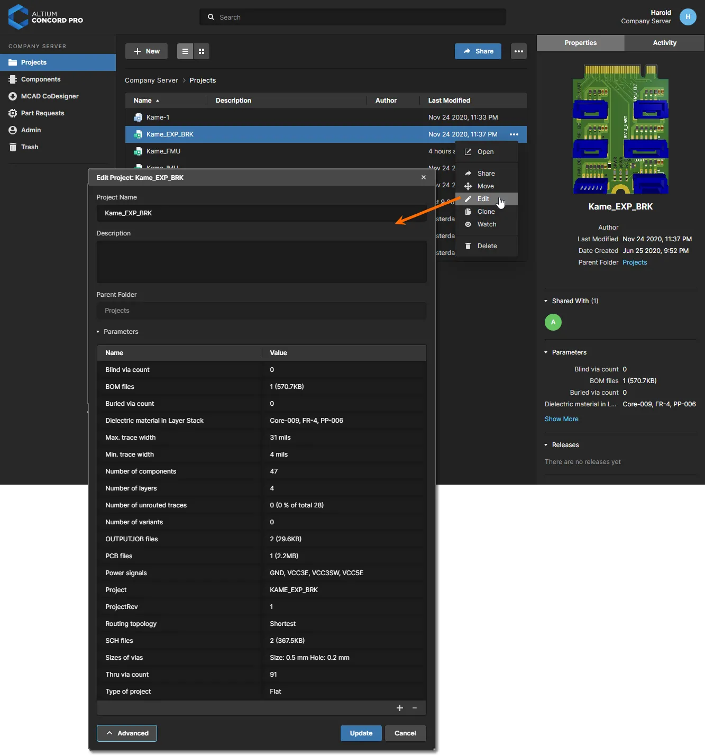
Task: Click the Kame_FMU project icon
Action: tap(138, 151)
